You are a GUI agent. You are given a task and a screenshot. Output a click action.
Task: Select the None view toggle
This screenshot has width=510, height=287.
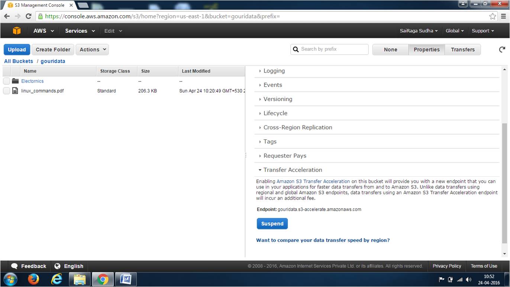391,49
